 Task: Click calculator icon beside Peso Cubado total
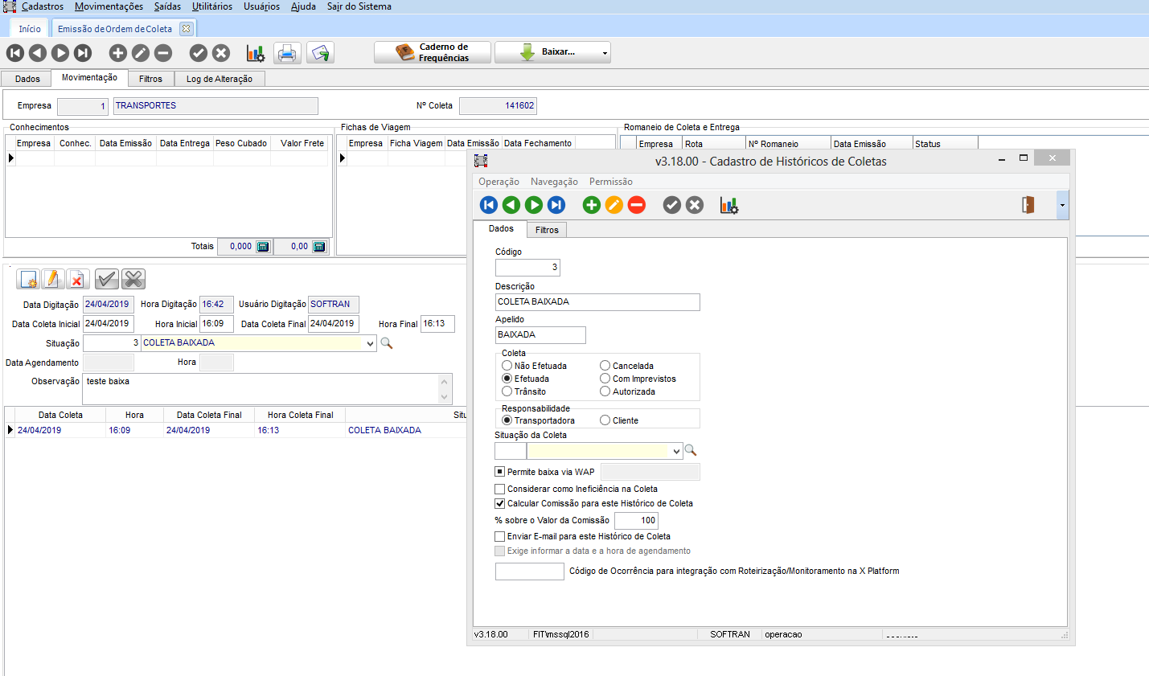click(263, 247)
